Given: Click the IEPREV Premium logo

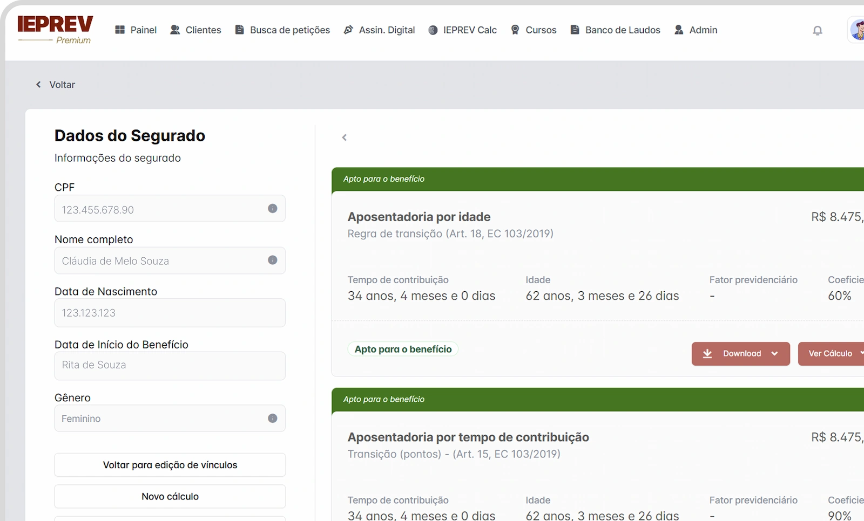Looking at the screenshot, I should pyautogui.click(x=55, y=30).
